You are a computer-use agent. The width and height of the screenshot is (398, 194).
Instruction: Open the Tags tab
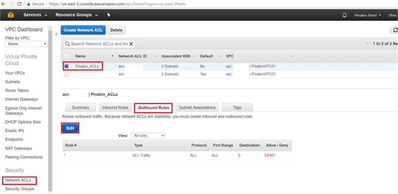tap(237, 107)
